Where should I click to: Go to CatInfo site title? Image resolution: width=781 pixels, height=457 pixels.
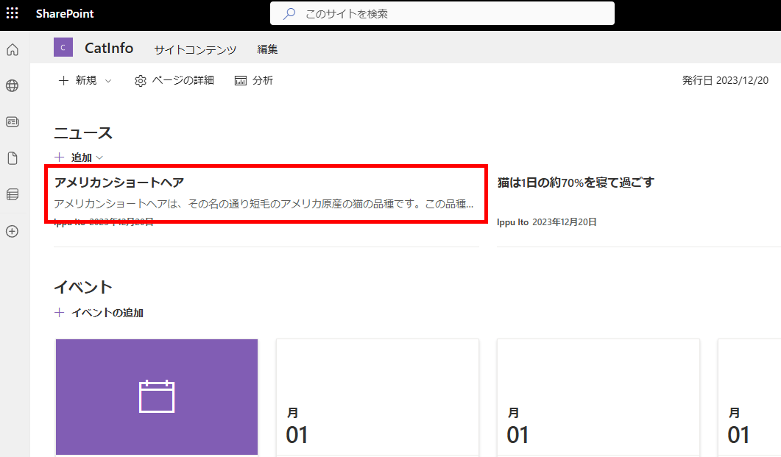tap(109, 48)
